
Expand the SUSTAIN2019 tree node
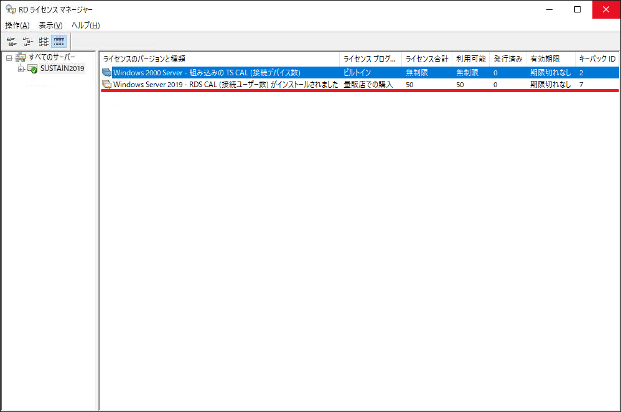[21, 69]
